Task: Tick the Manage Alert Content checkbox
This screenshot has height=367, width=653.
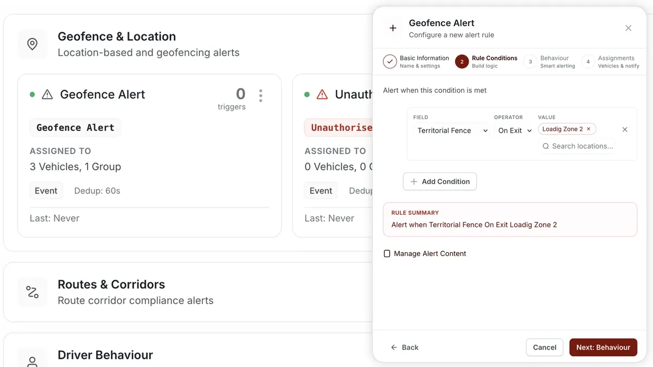Action: click(x=387, y=253)
